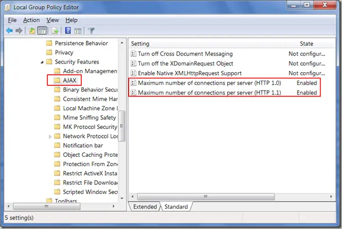Open Help via blue question mark icon
This screenshot has width=342, height=229.
(68, 30)
